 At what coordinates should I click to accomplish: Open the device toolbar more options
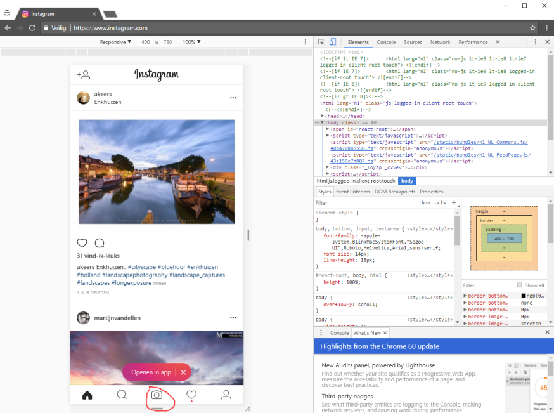pyautogui.click(x=306, y=42)
